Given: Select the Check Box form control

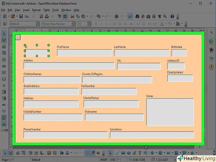Looking at the screenshot, I should (4, 60).
